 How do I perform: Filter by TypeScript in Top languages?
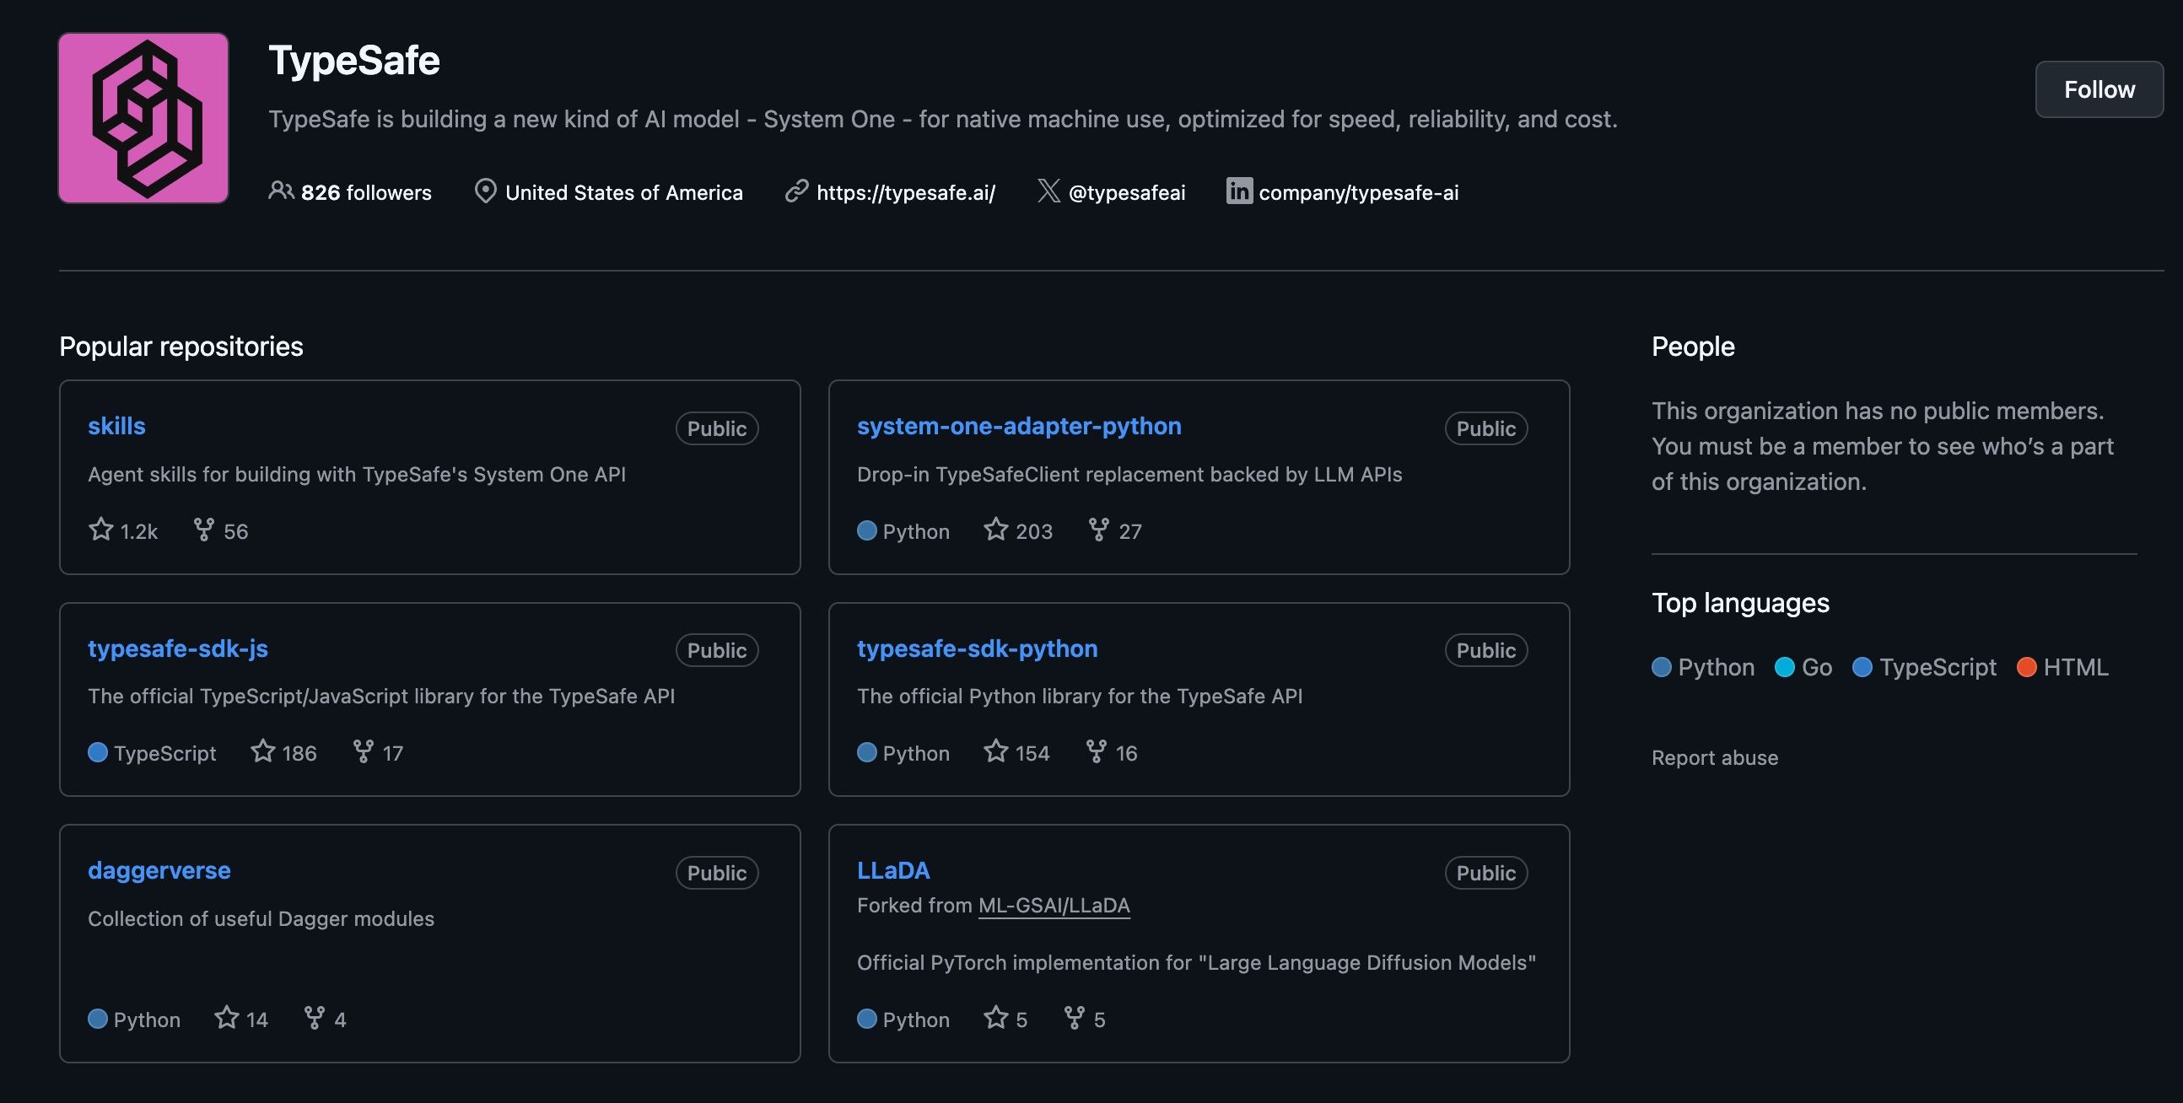click(x=1925, y=667)
